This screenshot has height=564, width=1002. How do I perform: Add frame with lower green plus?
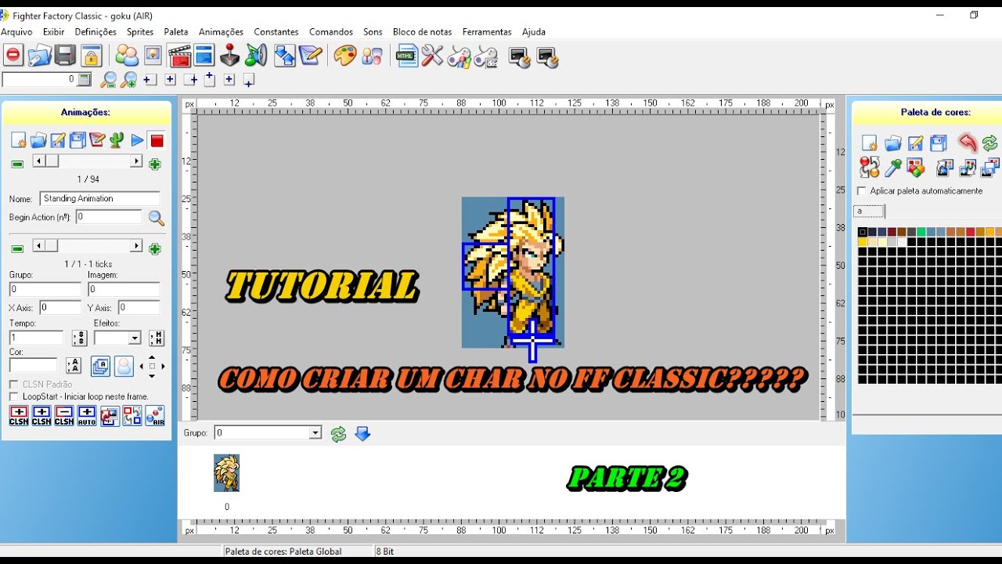[155, 249]
